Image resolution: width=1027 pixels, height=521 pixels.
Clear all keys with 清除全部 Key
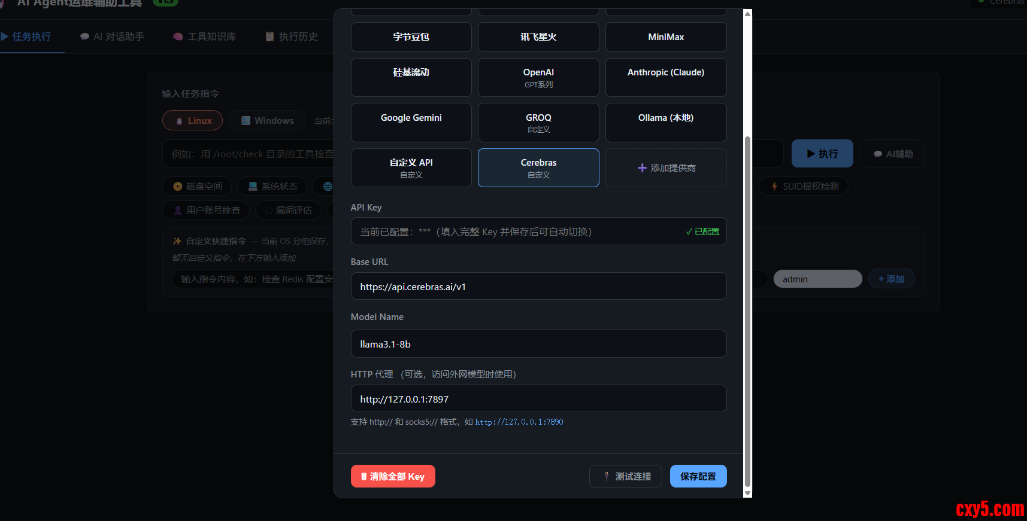coord(393,476)
